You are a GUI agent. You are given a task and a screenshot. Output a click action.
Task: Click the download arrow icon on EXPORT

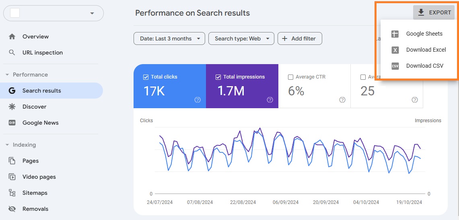(x=421, y=12)
